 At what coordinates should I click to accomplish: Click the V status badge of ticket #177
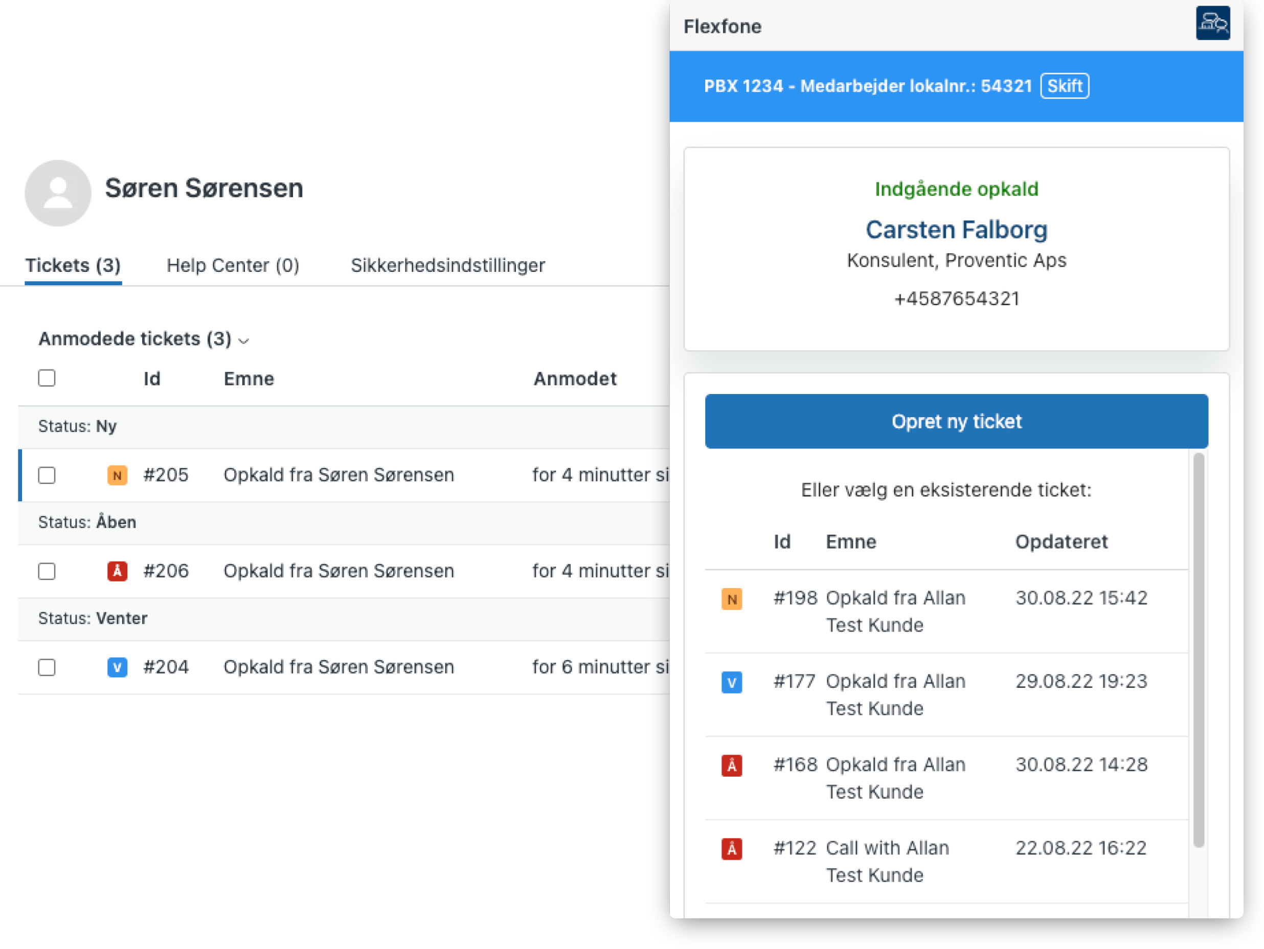pyautogui.click(x=731, y=682)
